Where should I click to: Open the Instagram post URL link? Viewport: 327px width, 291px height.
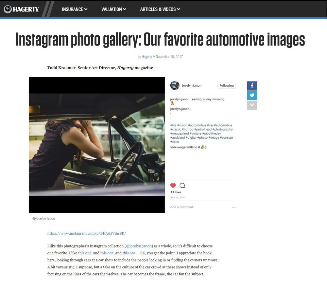pyautogui.click(x=87, y=233)
